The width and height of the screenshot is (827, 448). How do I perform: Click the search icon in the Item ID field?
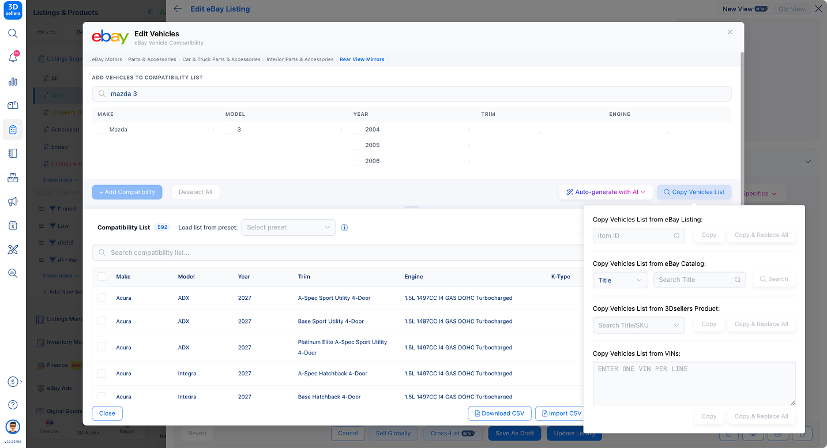click(676, 235)
